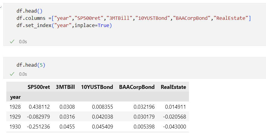The image size is (266, 133).
Task: Click the df.set_index code line
Action: coord(64,26)
